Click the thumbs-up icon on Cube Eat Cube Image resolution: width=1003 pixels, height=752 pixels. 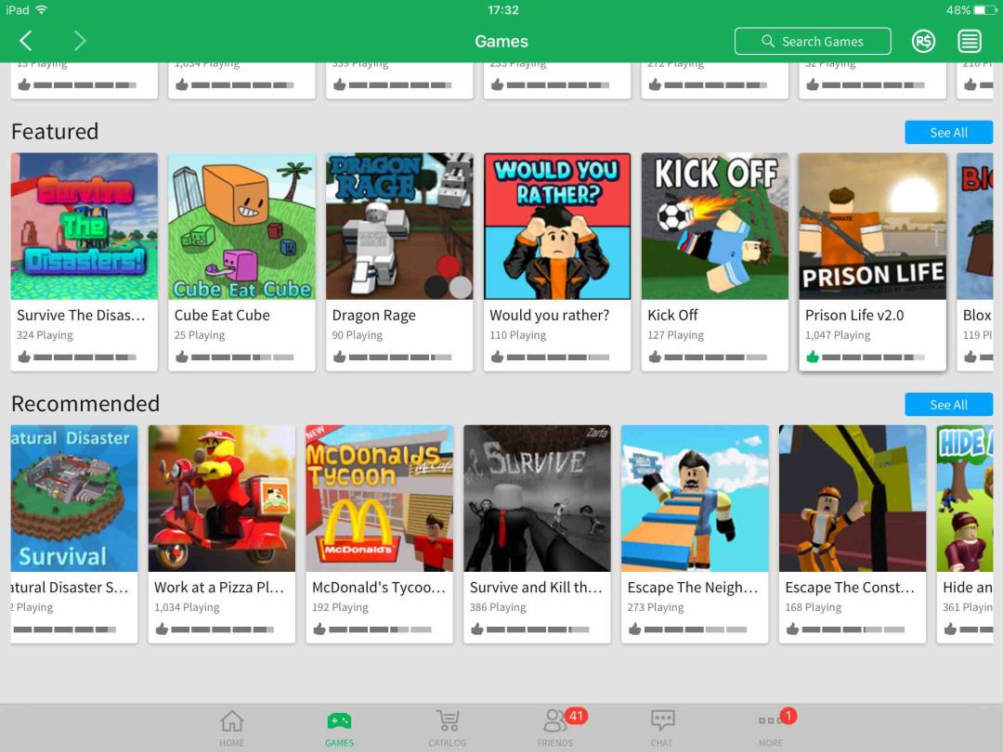(182, 357)
